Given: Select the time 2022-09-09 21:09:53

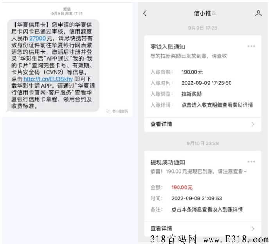Looking at the screenshot, I should (x=197, y=199).
